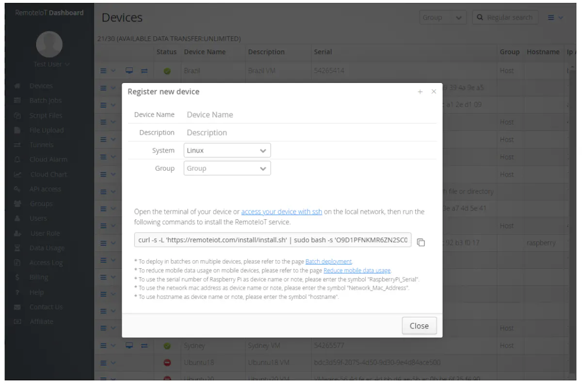Open the row action menu icon for Sydney

tap(103, 345)
